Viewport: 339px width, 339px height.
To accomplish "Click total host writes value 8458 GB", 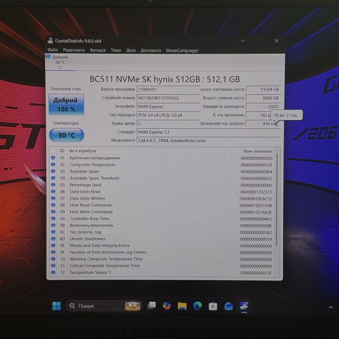I will tap(263, 98).
